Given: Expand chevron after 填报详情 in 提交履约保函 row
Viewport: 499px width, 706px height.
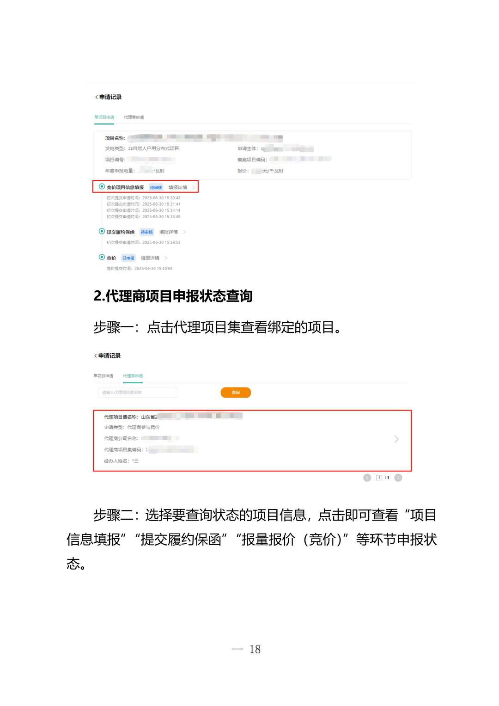Looking at the screenshot, I should click(x=184, y=232).
